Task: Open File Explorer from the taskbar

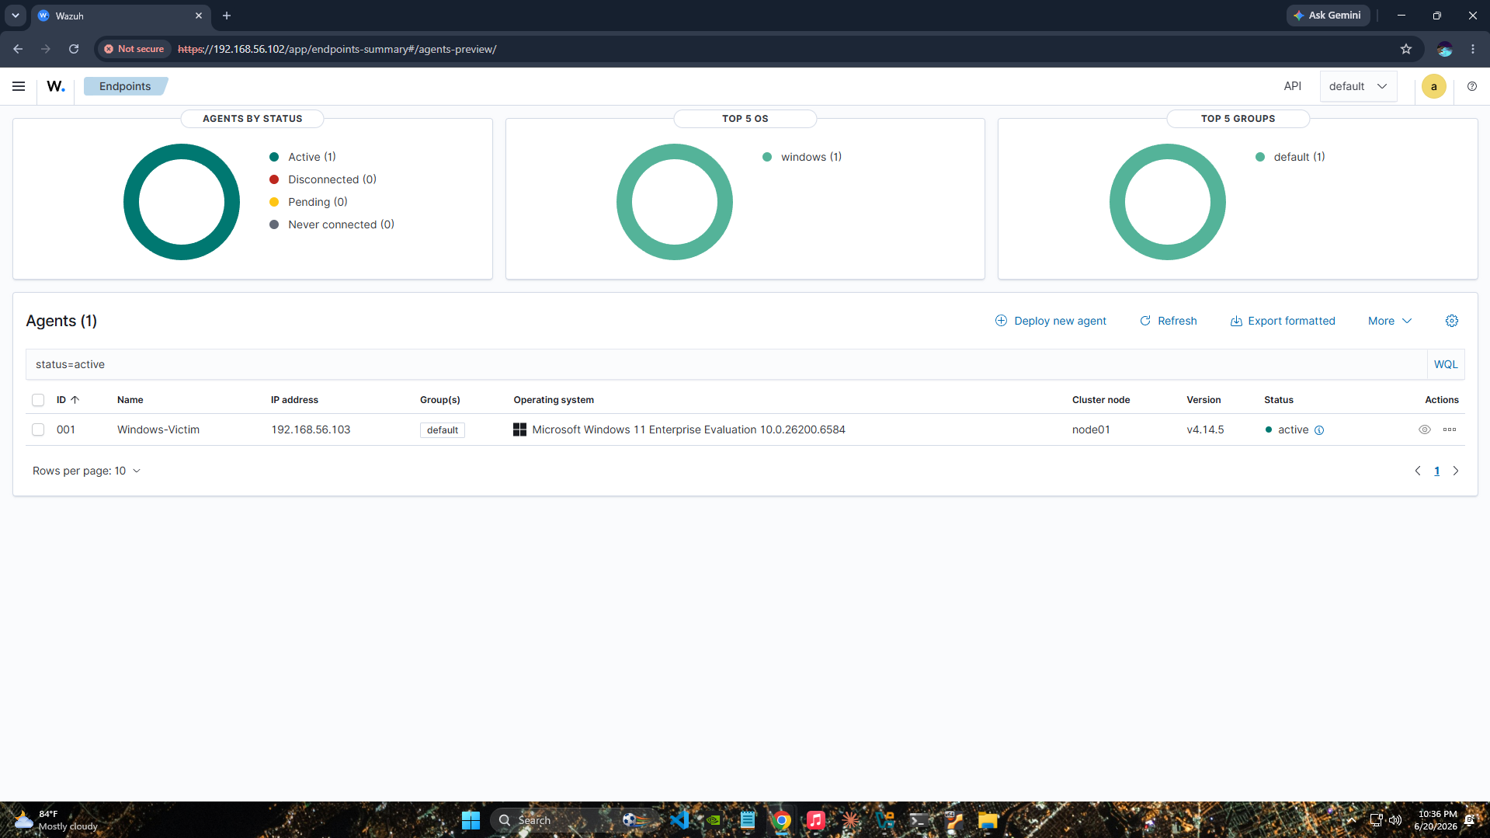Action: coord(987,820)
